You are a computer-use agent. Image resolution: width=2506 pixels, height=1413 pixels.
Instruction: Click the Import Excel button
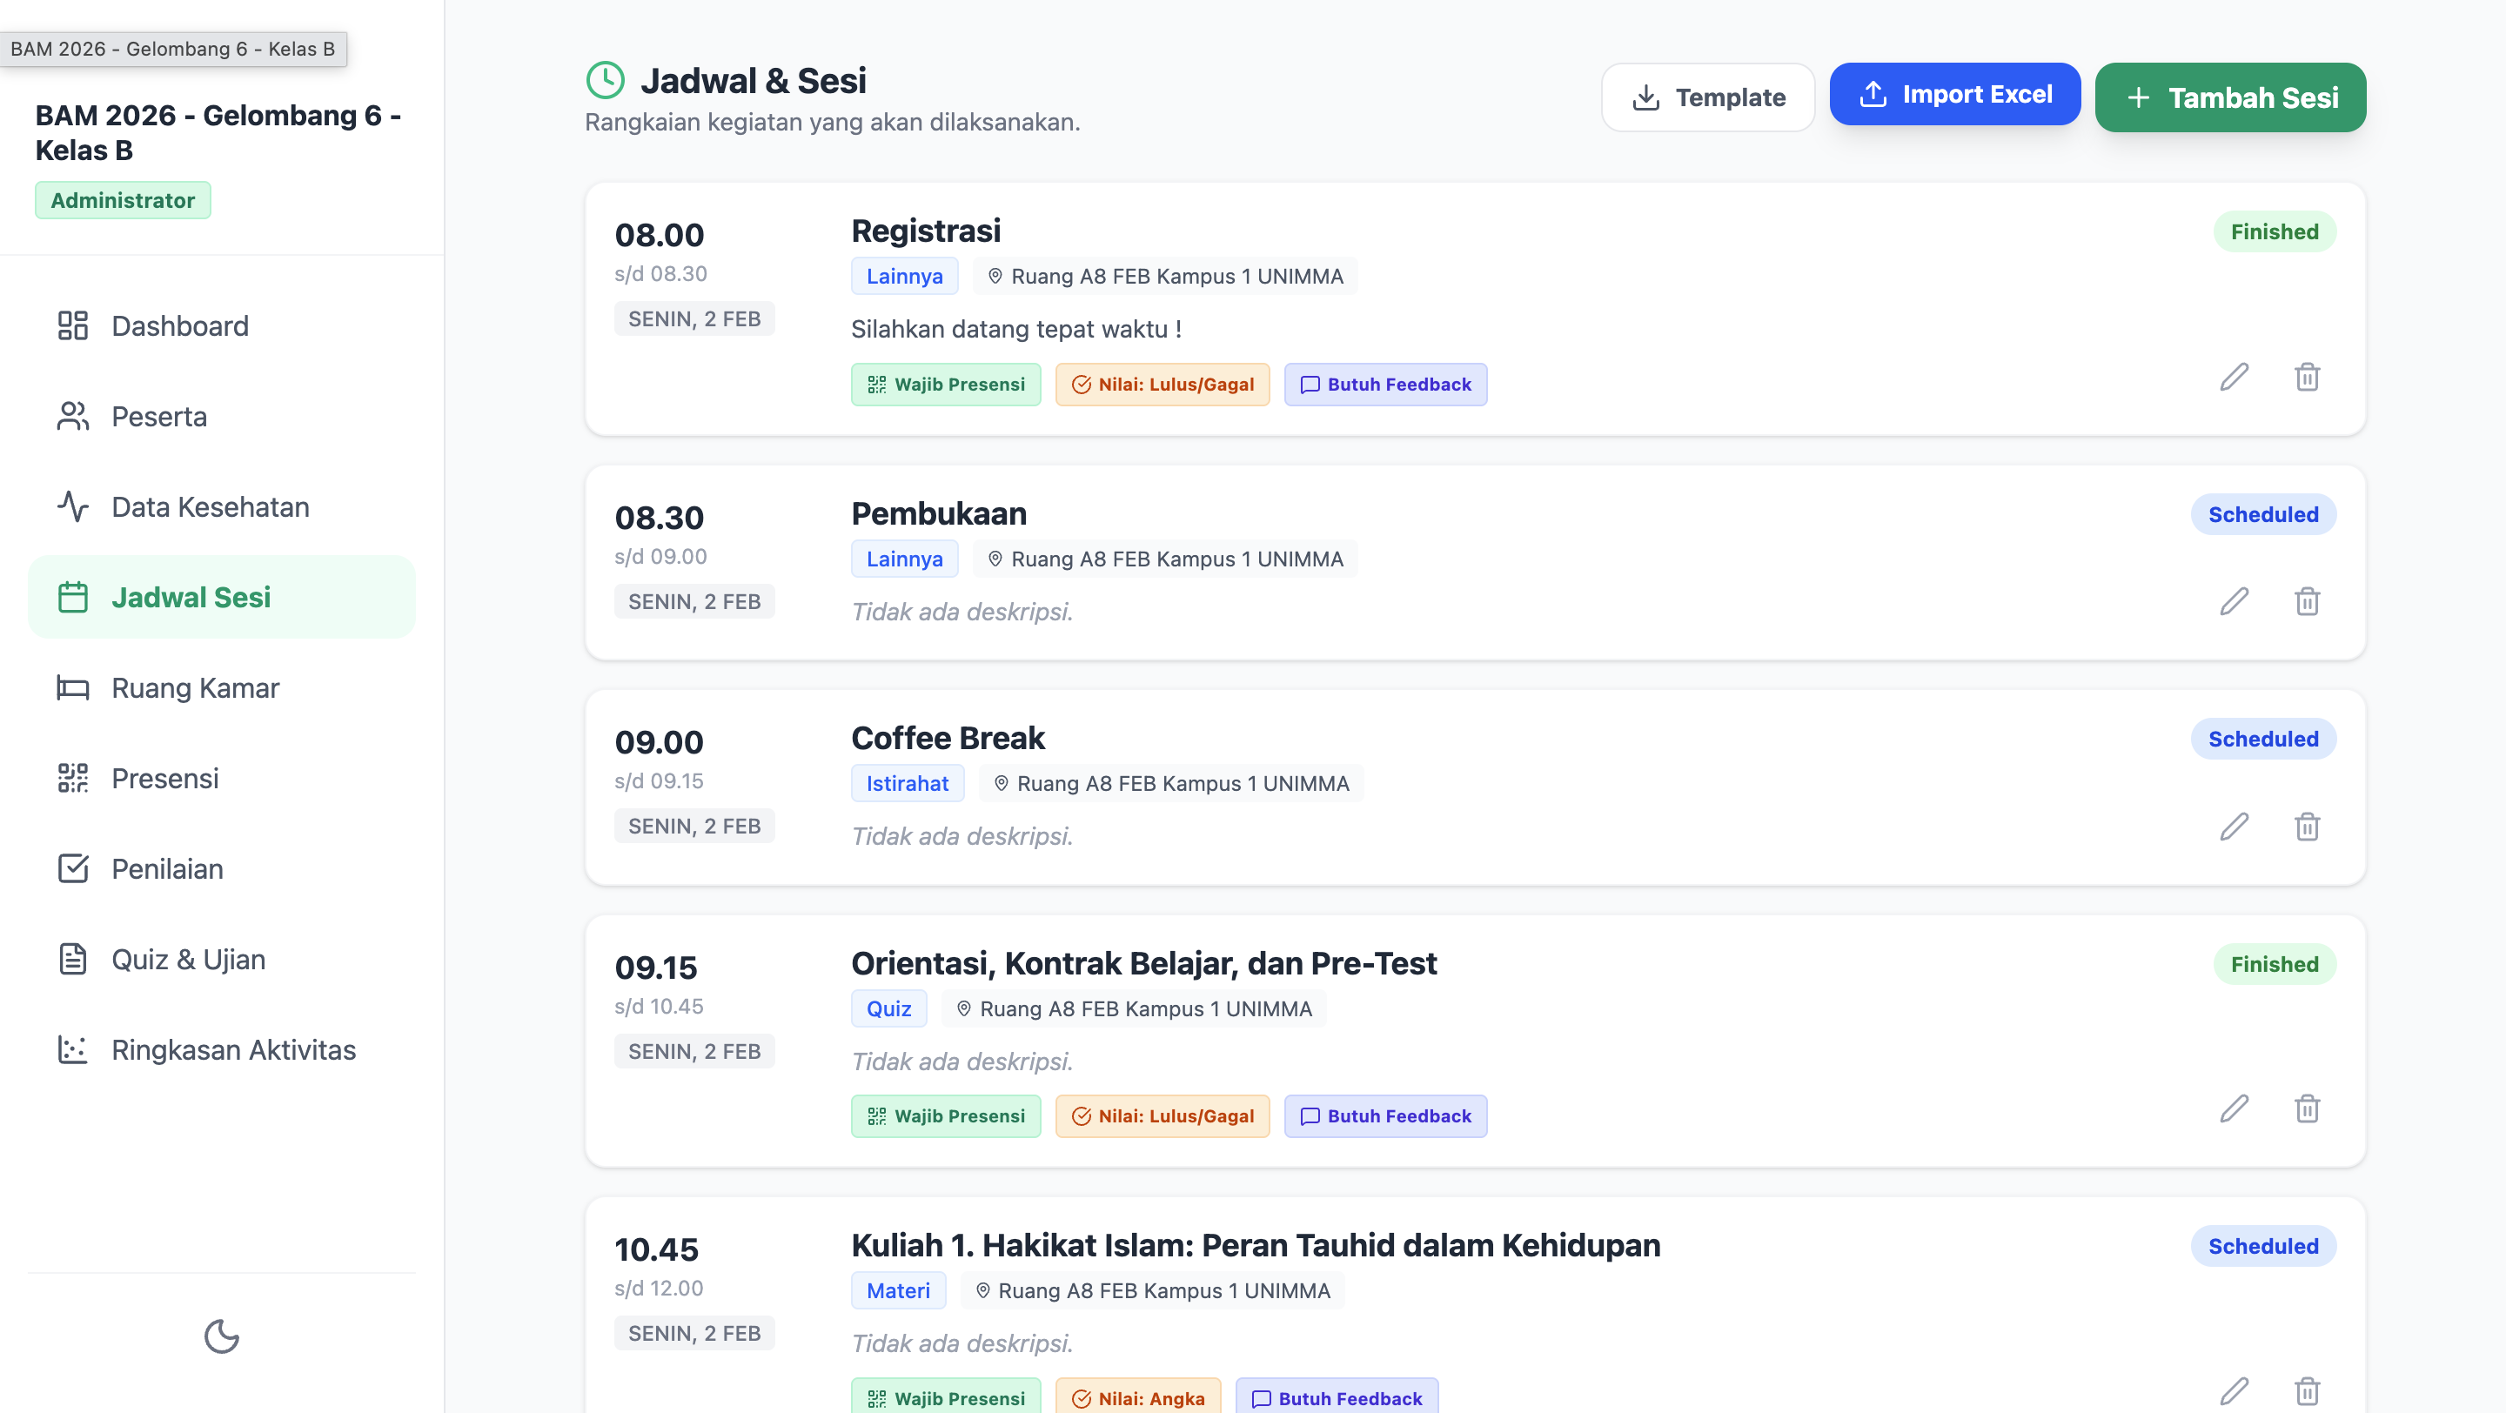click(x=1954, y=94)
